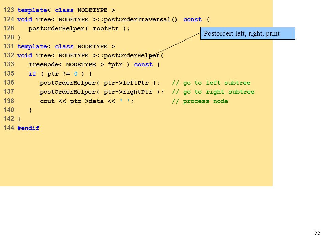
Task: Click "class" keyword on line 123
Action: point(64,10)
